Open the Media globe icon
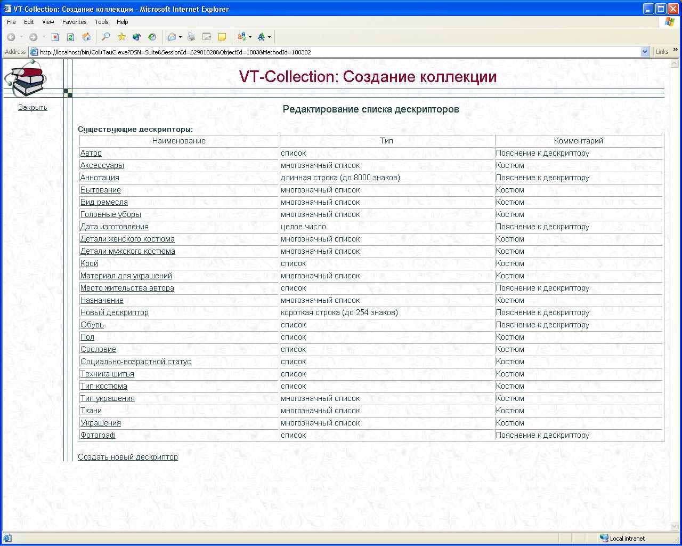Viewport: 682px width, 546px height. pyautogui.click(x=137, y=37)
